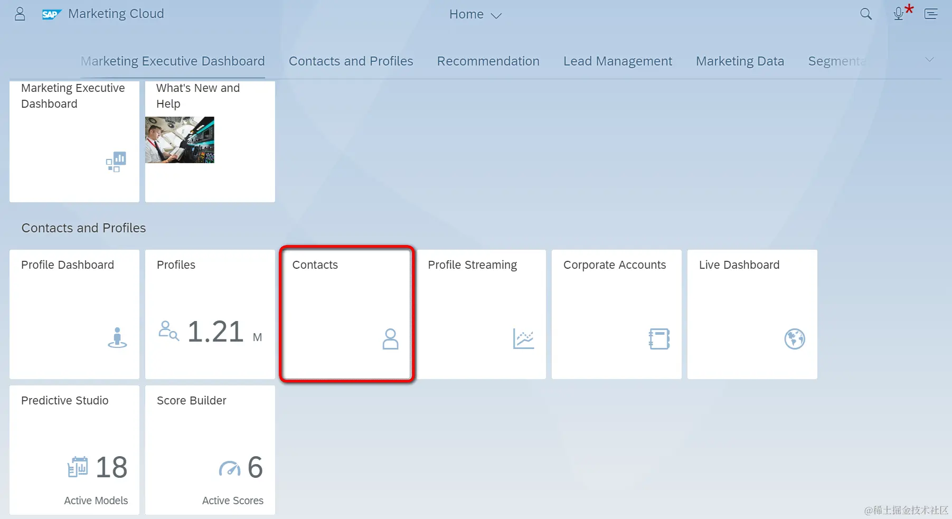Expand the tab bar overflow chevron
The height and width of the screenshot is (519, 952).
click(929, 60)
